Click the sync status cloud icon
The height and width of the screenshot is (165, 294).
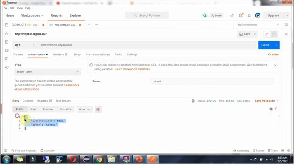(x=204, y=15)
